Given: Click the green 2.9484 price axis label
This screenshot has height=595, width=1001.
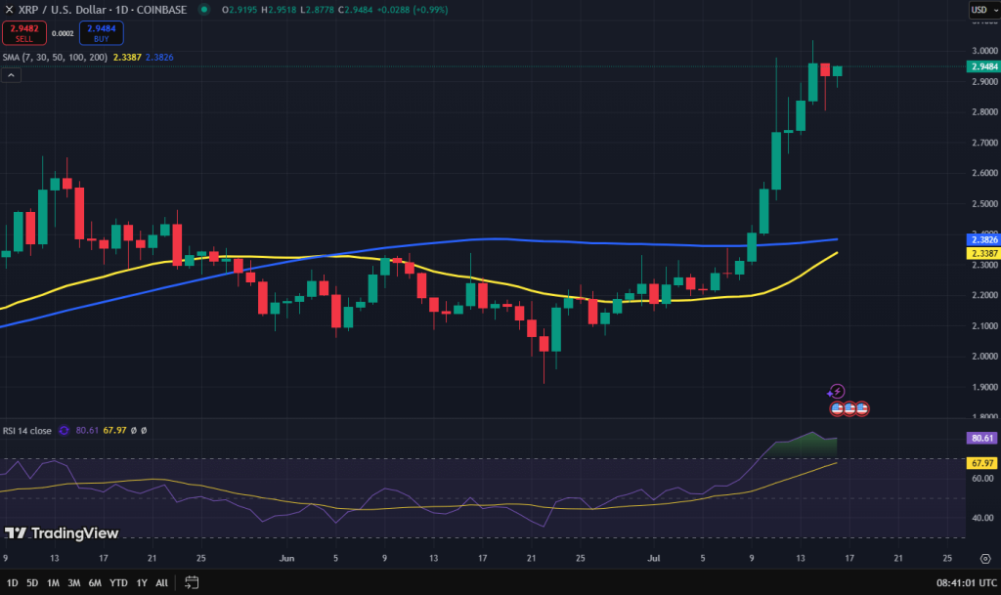Looking at the screenshot, I should pyautogui.click(x=983, y=66).
